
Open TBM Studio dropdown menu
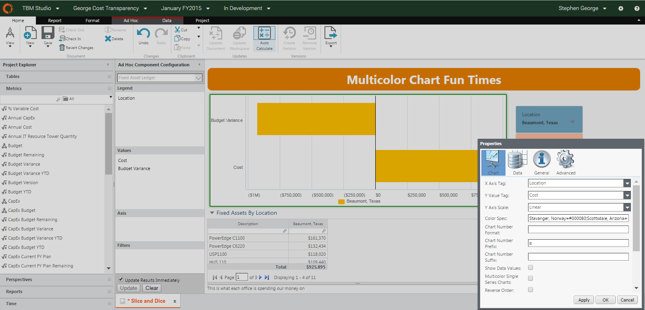tap(41, 8)
